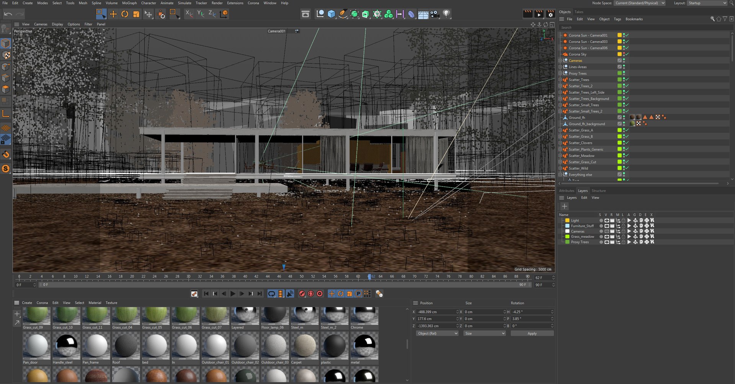
Task: Toggle viewport visibility of Light layer
Action: [x=606, y=220]
